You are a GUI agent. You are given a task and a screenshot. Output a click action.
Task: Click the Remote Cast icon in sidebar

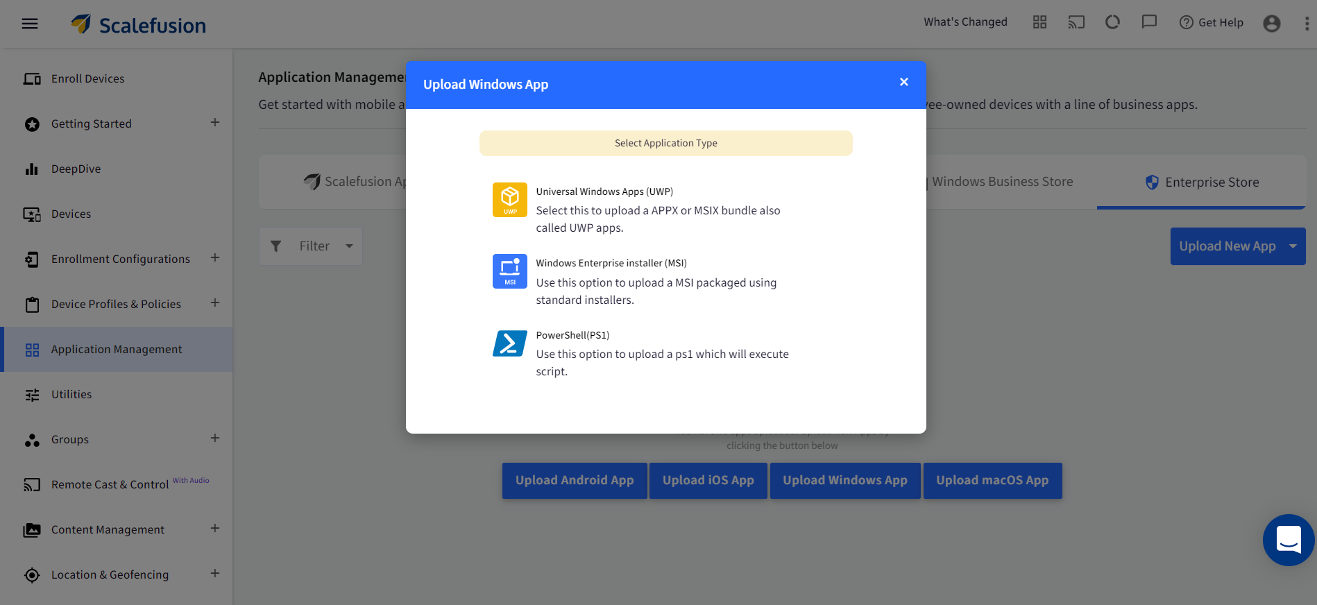[32, 485]
